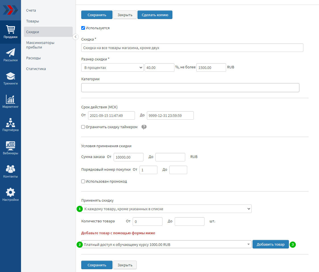Screen dimensions: 319x272
Task: Click the logo icon in top-left corner
Action: 10,10
